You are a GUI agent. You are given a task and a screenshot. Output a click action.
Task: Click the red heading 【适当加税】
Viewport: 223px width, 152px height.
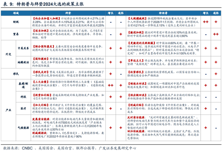[41, 31]
